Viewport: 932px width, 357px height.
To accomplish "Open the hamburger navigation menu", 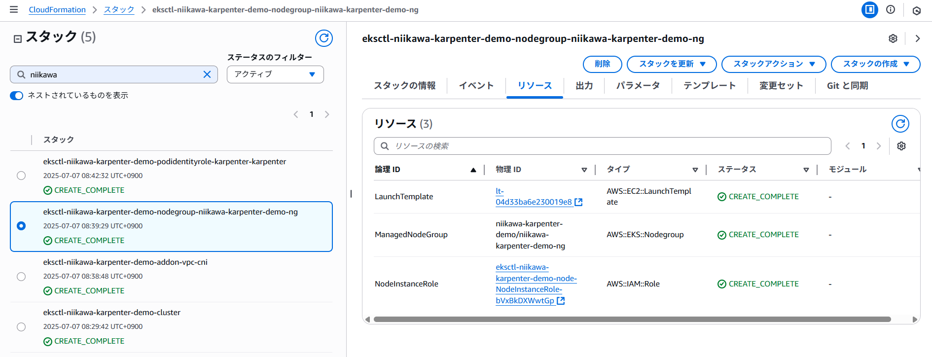I will tap(14, 9).
